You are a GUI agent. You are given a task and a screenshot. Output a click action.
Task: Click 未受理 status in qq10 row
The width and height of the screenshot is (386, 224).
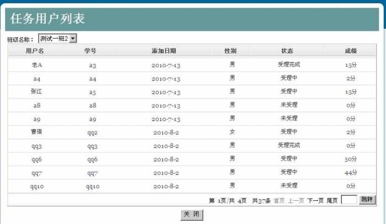pyautogui.click(x=288, y=186)
